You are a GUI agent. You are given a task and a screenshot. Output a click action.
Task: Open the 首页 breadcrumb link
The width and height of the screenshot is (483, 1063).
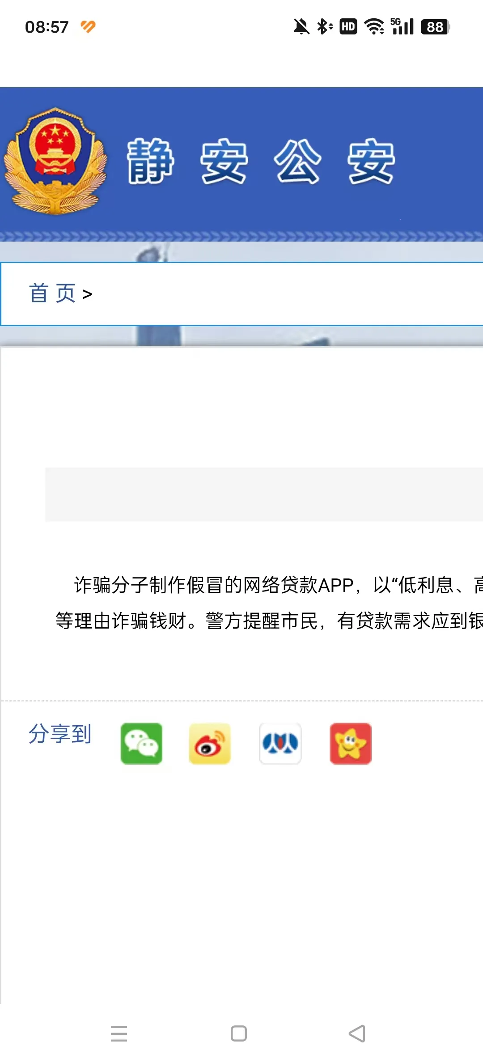pyautogui.click(x=52, y=293)
